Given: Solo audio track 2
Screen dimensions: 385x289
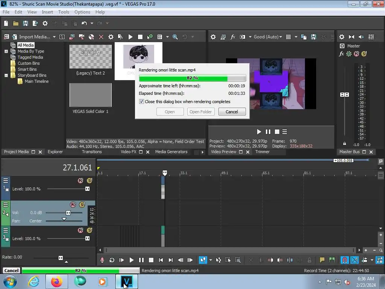Looking at the screenshot, I should pos(82,204).
